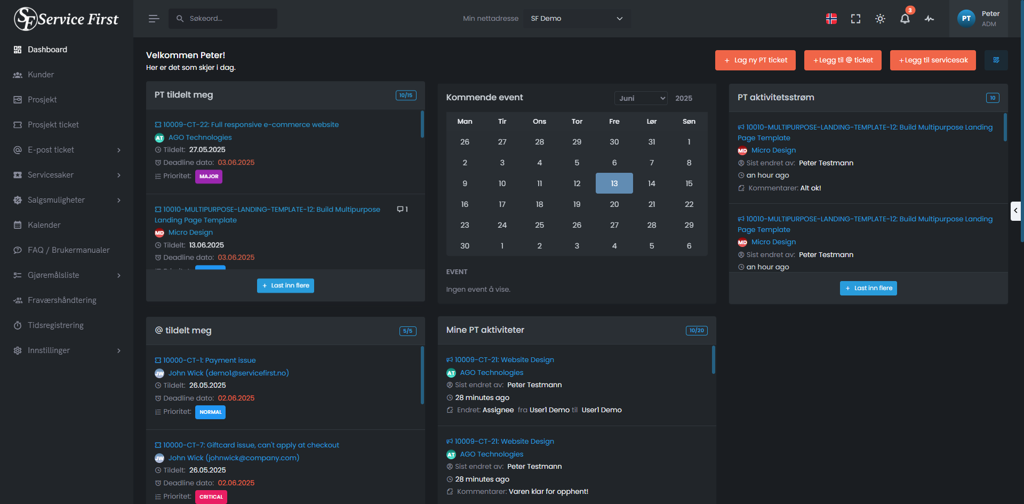Open the 10009-CT-22 e-commerce website ticket link

point(251,125)
